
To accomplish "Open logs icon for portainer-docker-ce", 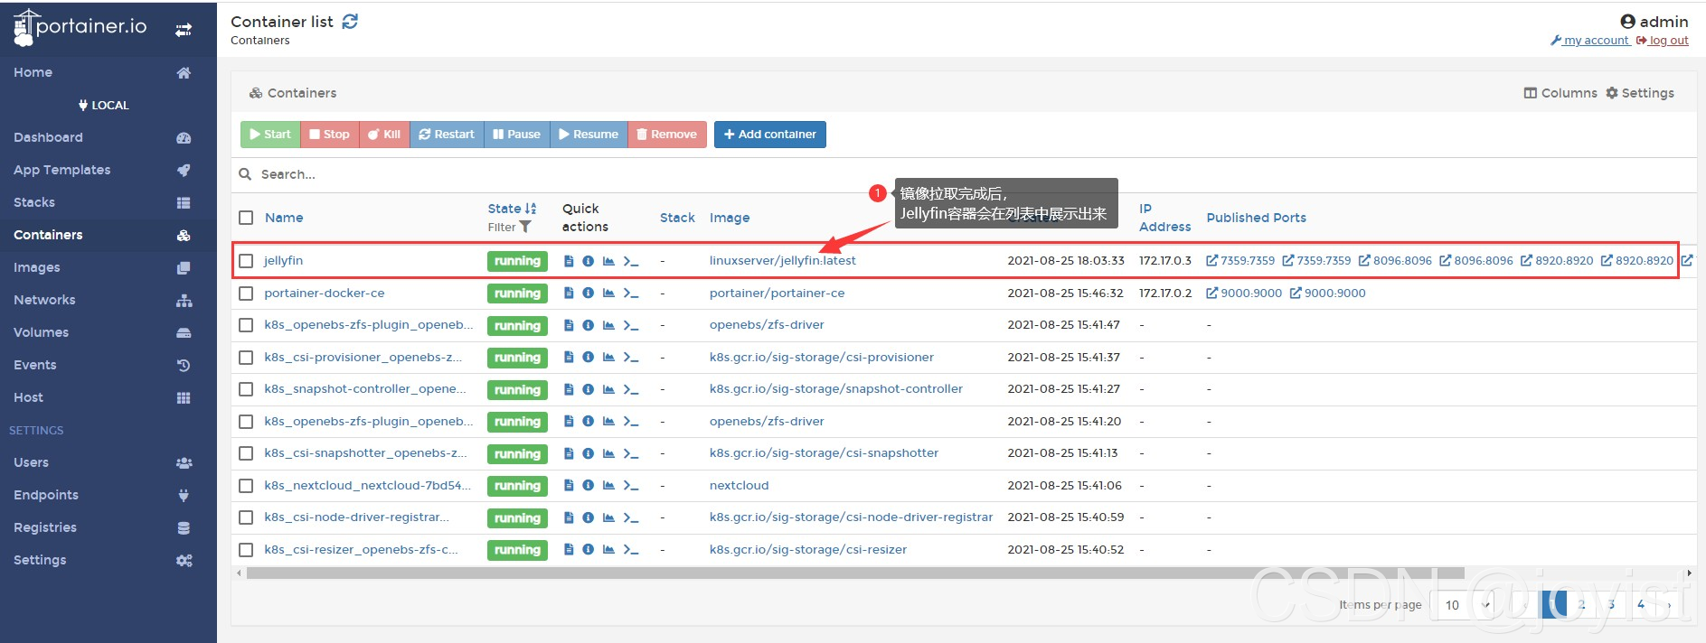I will [569, 294].
